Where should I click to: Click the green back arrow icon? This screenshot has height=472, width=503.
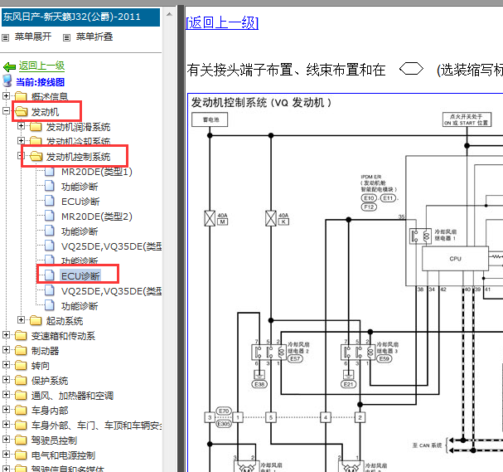[x=9, y=67]
